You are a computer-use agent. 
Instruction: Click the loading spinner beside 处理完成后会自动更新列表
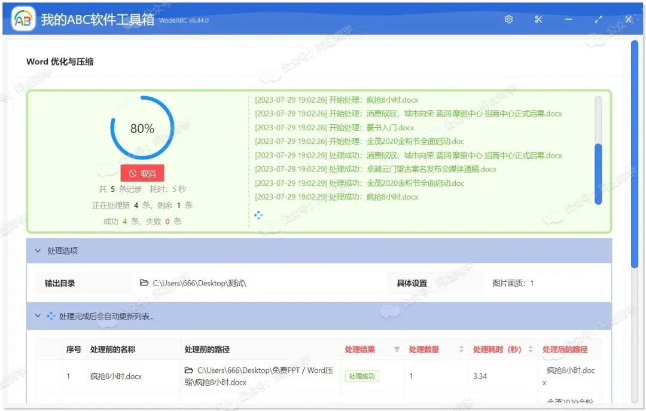point(51,316)
